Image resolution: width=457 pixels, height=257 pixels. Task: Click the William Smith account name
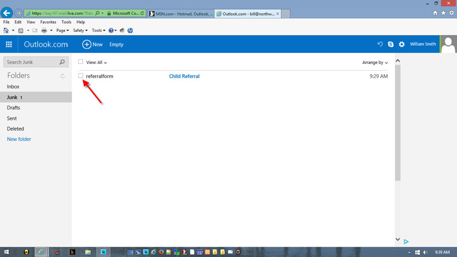[x=423, y=44]
